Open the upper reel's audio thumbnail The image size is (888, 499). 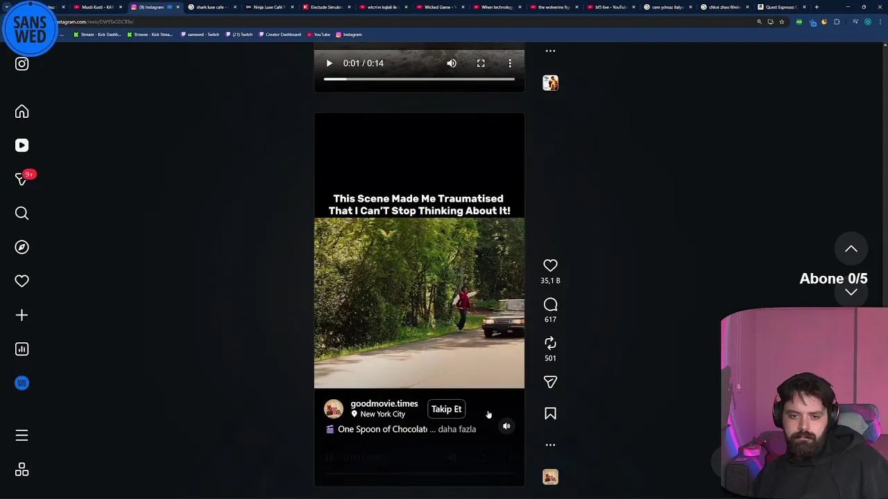pyautogui.click(x=550, y=83)
